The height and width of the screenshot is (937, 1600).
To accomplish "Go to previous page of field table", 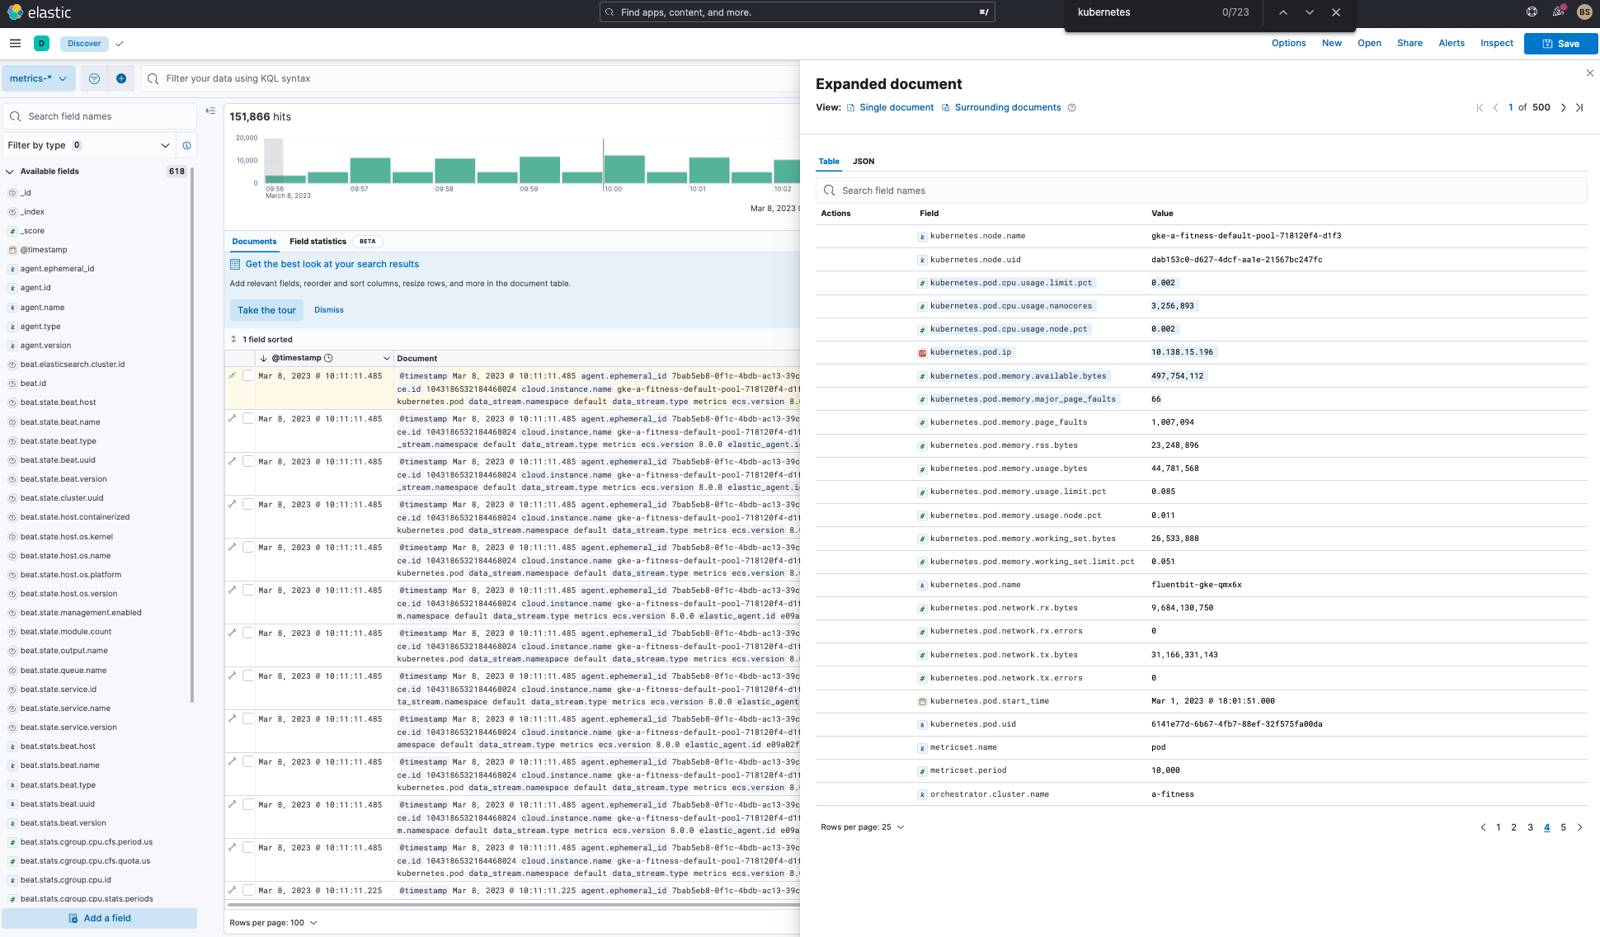I will coord(1483,827).
